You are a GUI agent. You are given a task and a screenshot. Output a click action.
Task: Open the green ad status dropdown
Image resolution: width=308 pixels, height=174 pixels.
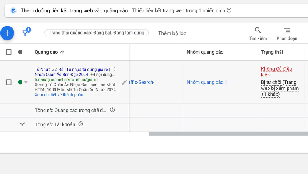(23, 82)
